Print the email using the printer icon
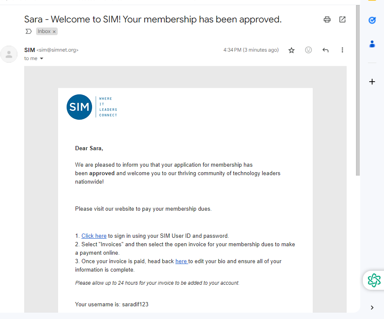 [327, 19]
